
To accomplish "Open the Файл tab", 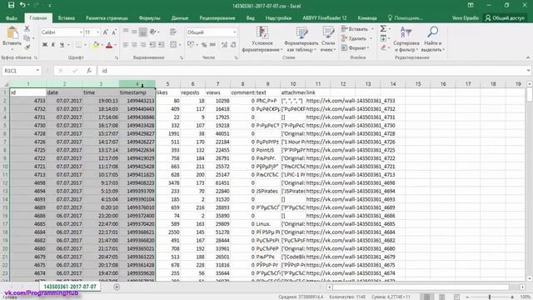I will tap(12, 18).
